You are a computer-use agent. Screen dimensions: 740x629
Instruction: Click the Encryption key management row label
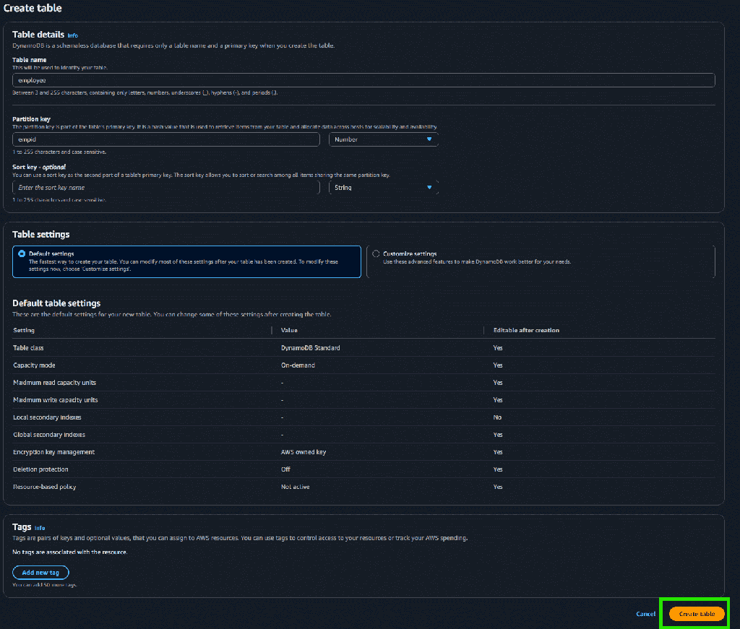click(53, 452)
